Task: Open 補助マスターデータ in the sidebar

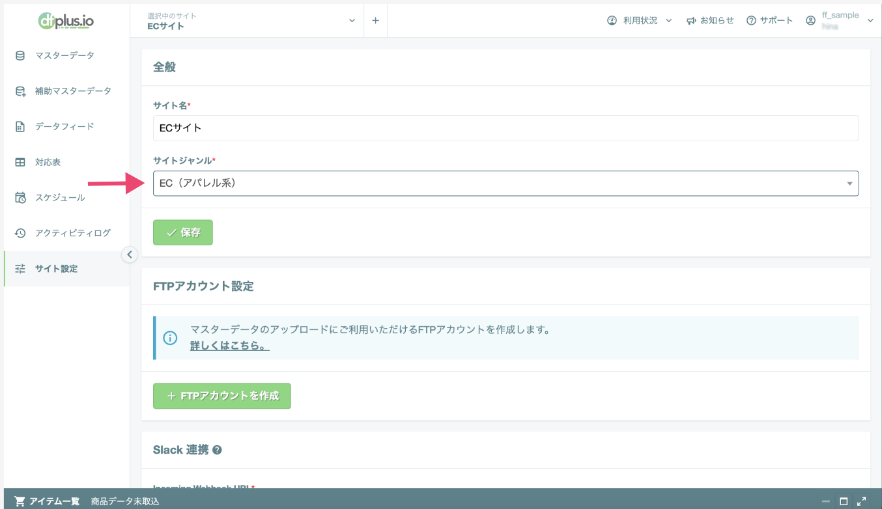Action: (x=66, y=91)
